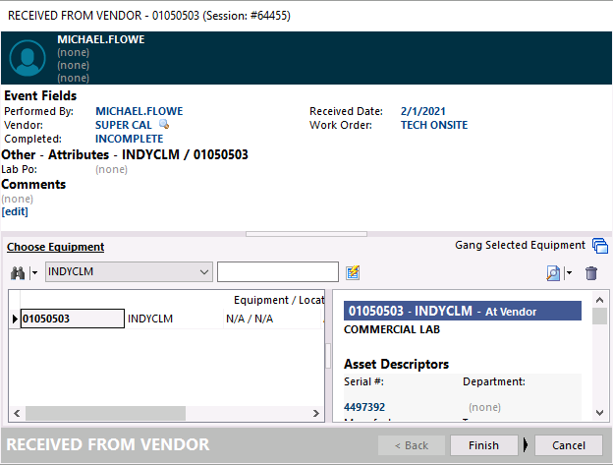Click the binoculars search icon
Viewport: 613px width, 465px height.
[x=17, y=272]
